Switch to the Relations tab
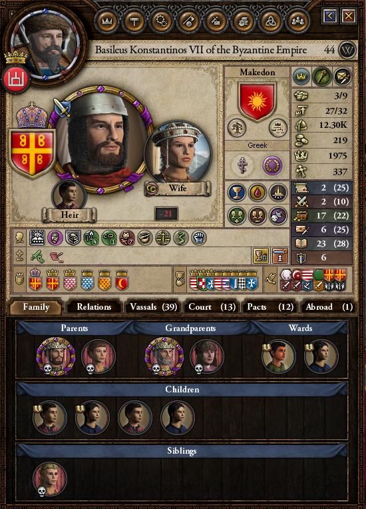The height and width of the screenshot is (509, 366). pos(94,306)
